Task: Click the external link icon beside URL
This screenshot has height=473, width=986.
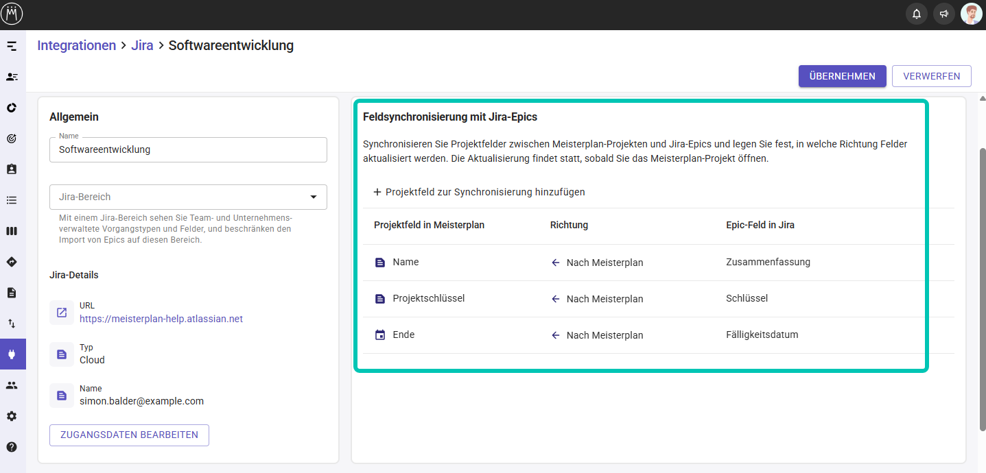Action: coord(62,313)
